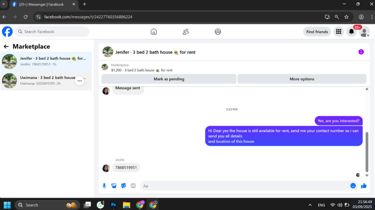375x210 pixels.
Task: Open Task View on the taskbar
Action: pyautogui.click(x=87, y=205)
